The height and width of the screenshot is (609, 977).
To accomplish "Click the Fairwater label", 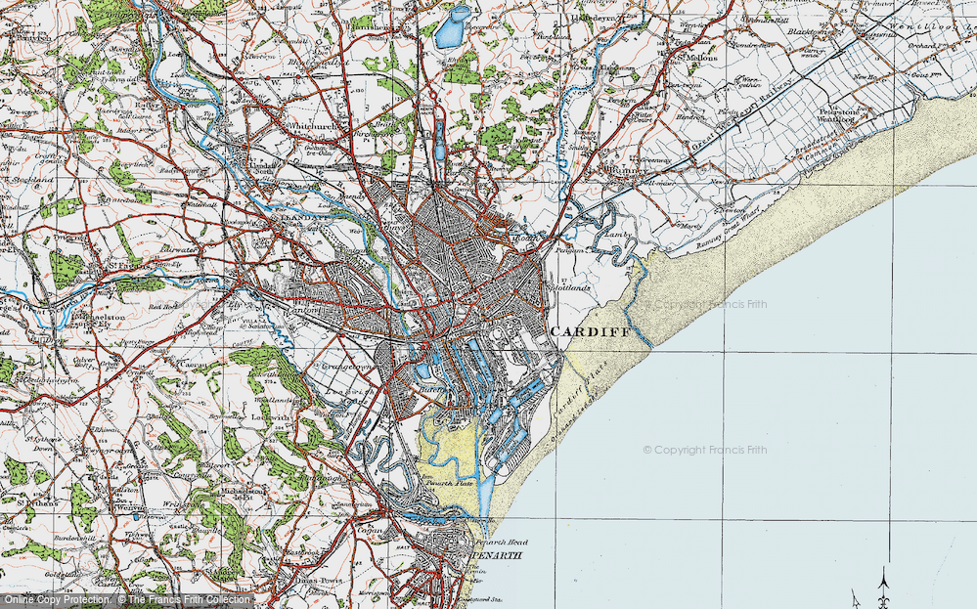I will tap(179, 249).
